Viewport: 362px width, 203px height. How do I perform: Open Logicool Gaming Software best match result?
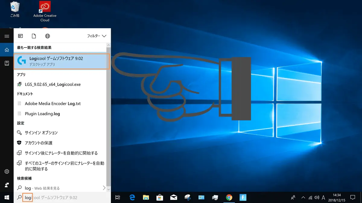(62, 61)
